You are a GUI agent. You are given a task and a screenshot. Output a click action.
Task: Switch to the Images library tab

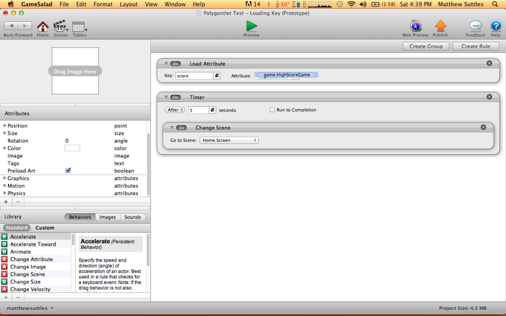[x=108, y=217]
